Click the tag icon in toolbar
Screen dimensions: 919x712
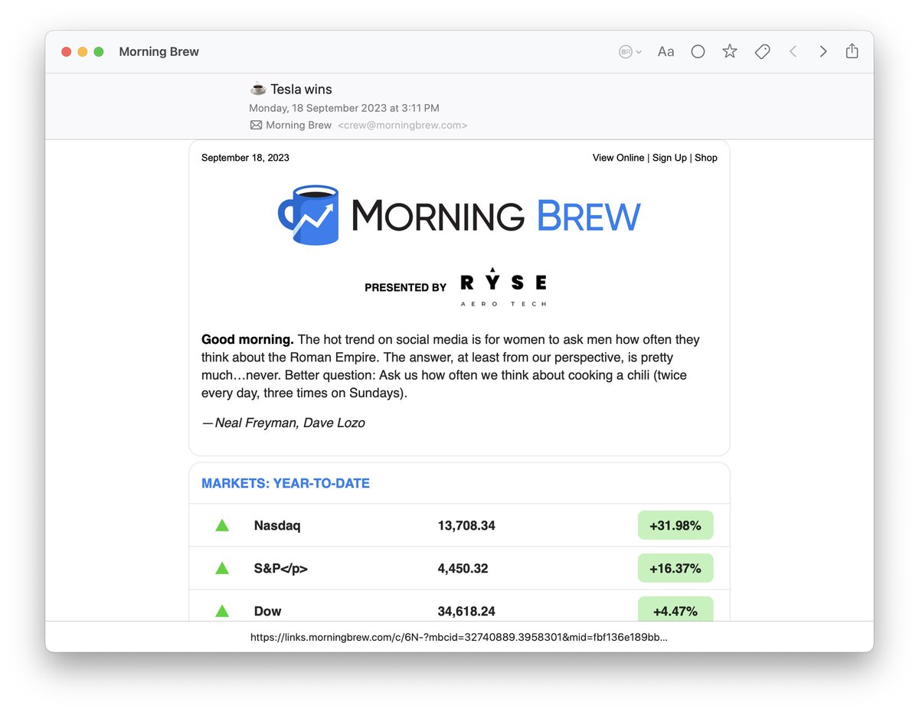point(762,51)
